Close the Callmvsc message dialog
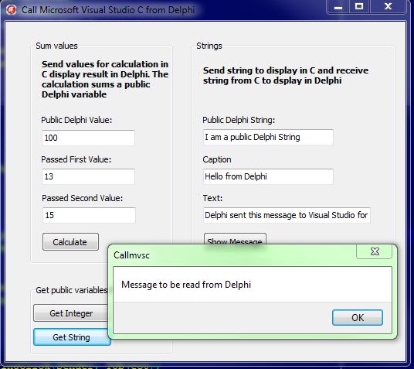The height and width of the screenshot is (369, 414). pos(375,251)
